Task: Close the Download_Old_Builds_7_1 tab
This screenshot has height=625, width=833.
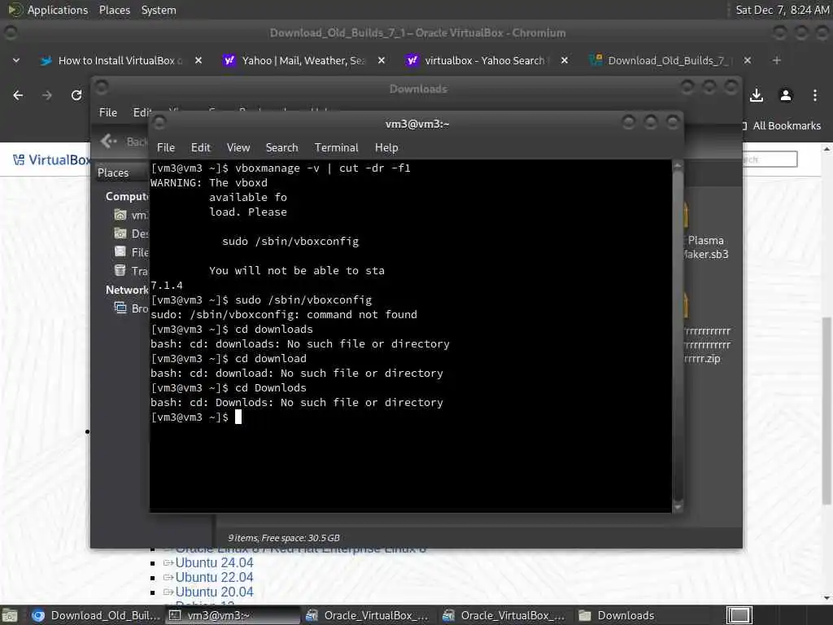Action: tap(747, 60)
